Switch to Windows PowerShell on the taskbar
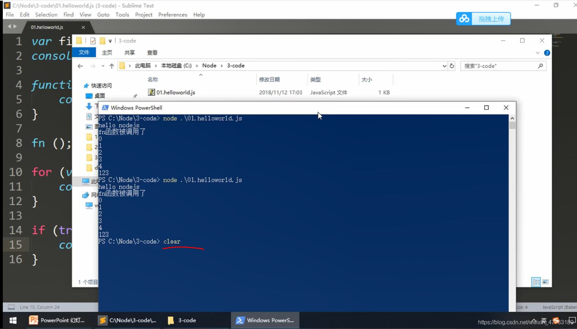577x329 pixels. tap(265, 320)
